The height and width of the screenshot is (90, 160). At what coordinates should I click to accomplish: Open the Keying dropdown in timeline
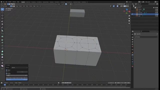pyautogui.click(x=12, y=83)
